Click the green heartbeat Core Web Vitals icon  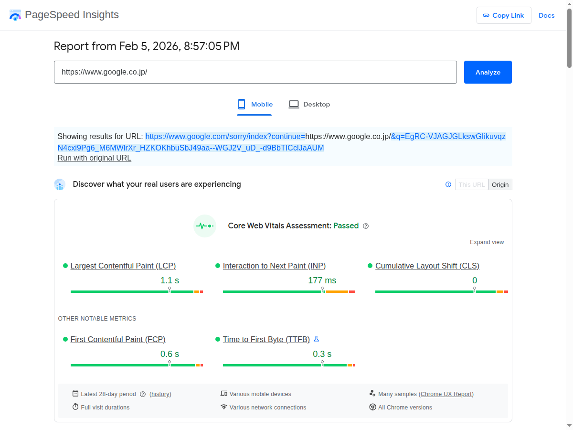204,226
